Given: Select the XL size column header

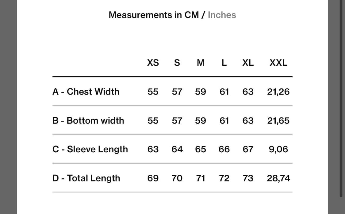Looking at the screenshot, I should pos(248,63).
